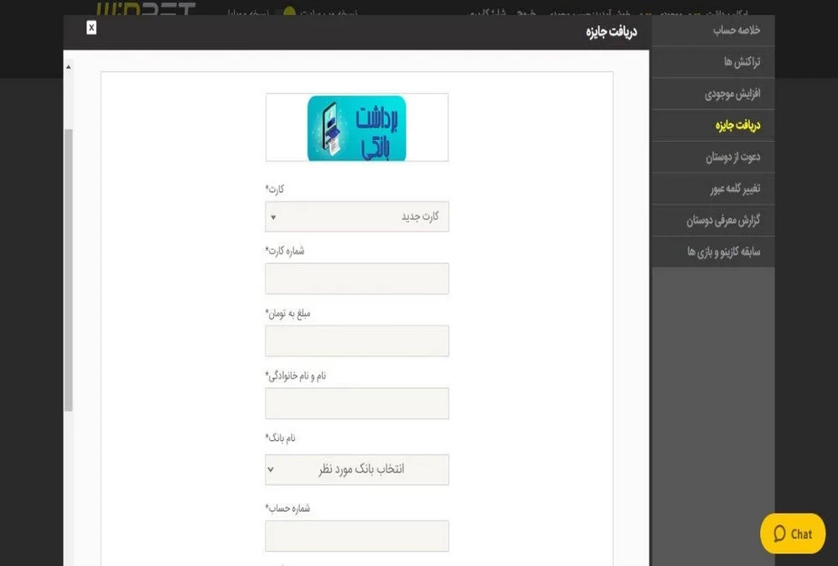The image size is (838, 566).
Task: Open the انتخاب بانک مورد نظر dropdown
Action: 357,470
